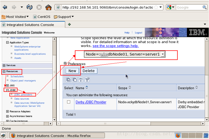Click the browser Forward arrow

(14, 7)
